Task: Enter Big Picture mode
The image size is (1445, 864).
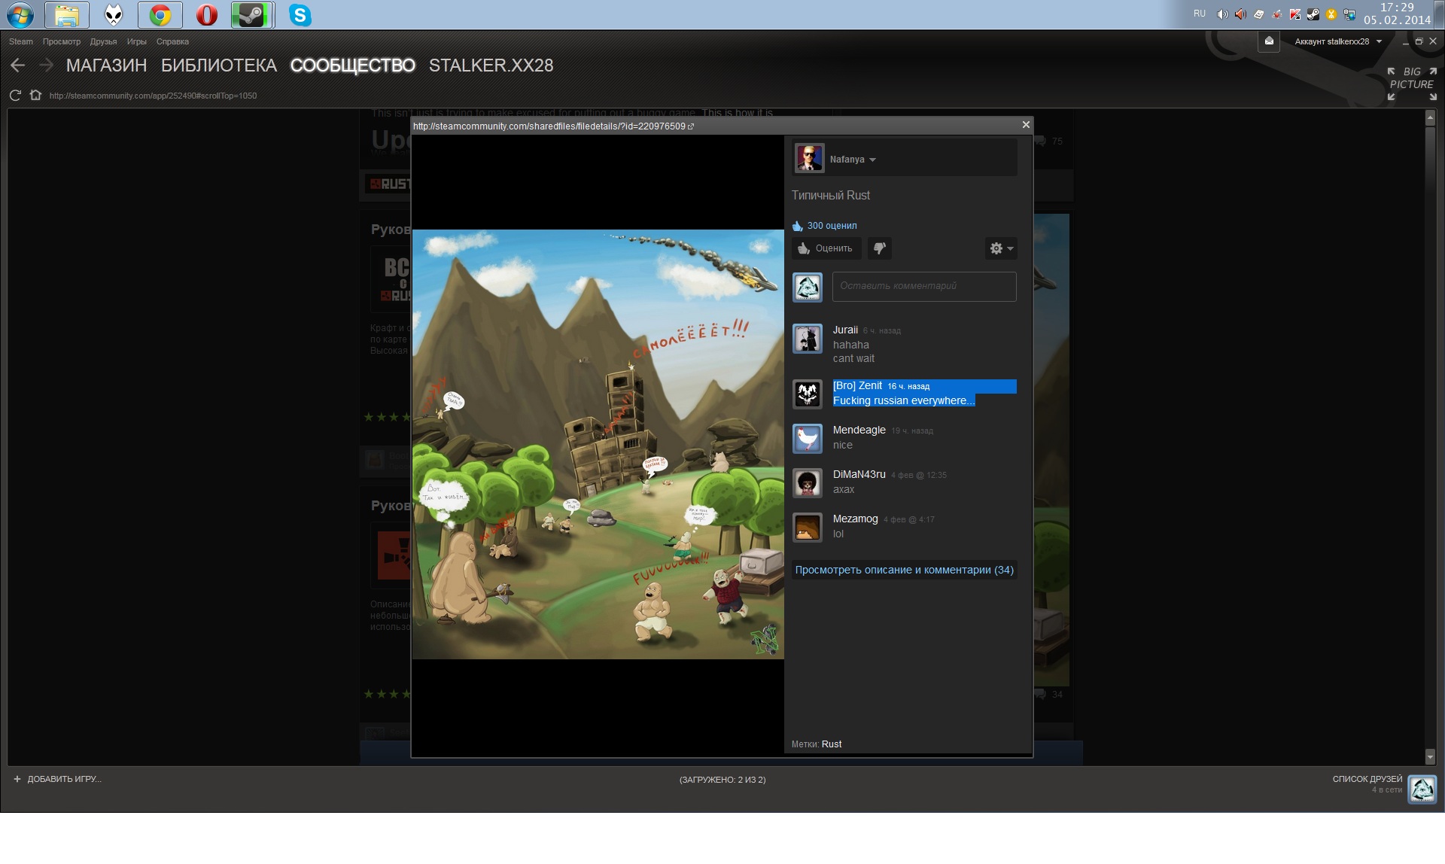Action: [x=1411, y=84]
